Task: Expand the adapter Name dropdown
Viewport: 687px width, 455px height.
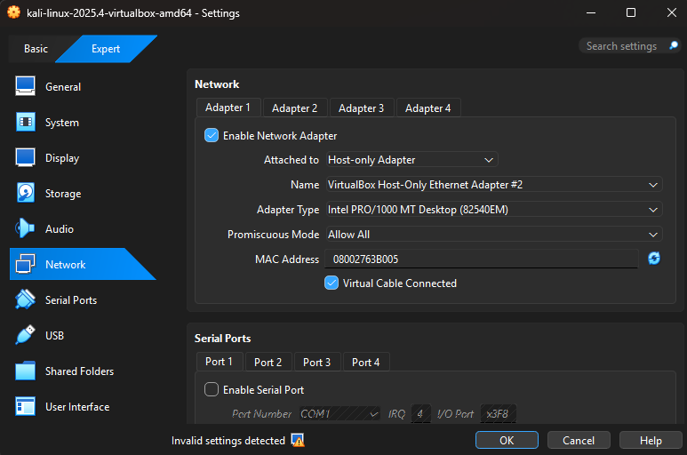Action: [494, 185]
